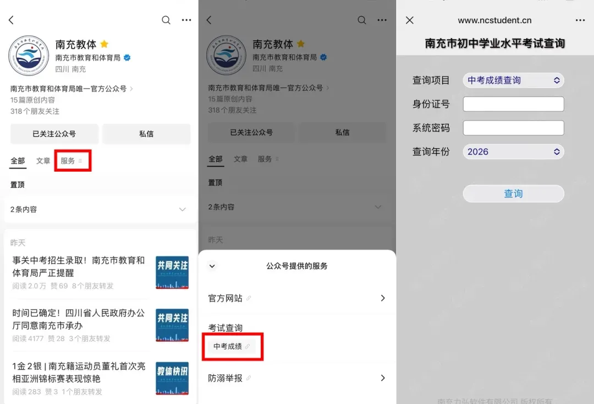This screenshot has height=404, width=594.
Task: Open more options in middle panel header
Action: pyautogui.click(x=382, y=20)
